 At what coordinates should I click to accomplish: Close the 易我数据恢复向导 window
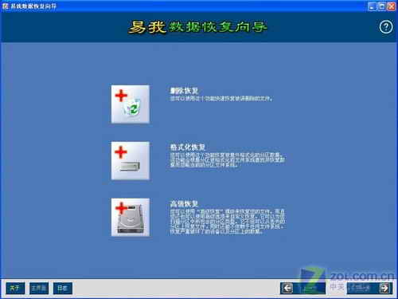point(391,6)
